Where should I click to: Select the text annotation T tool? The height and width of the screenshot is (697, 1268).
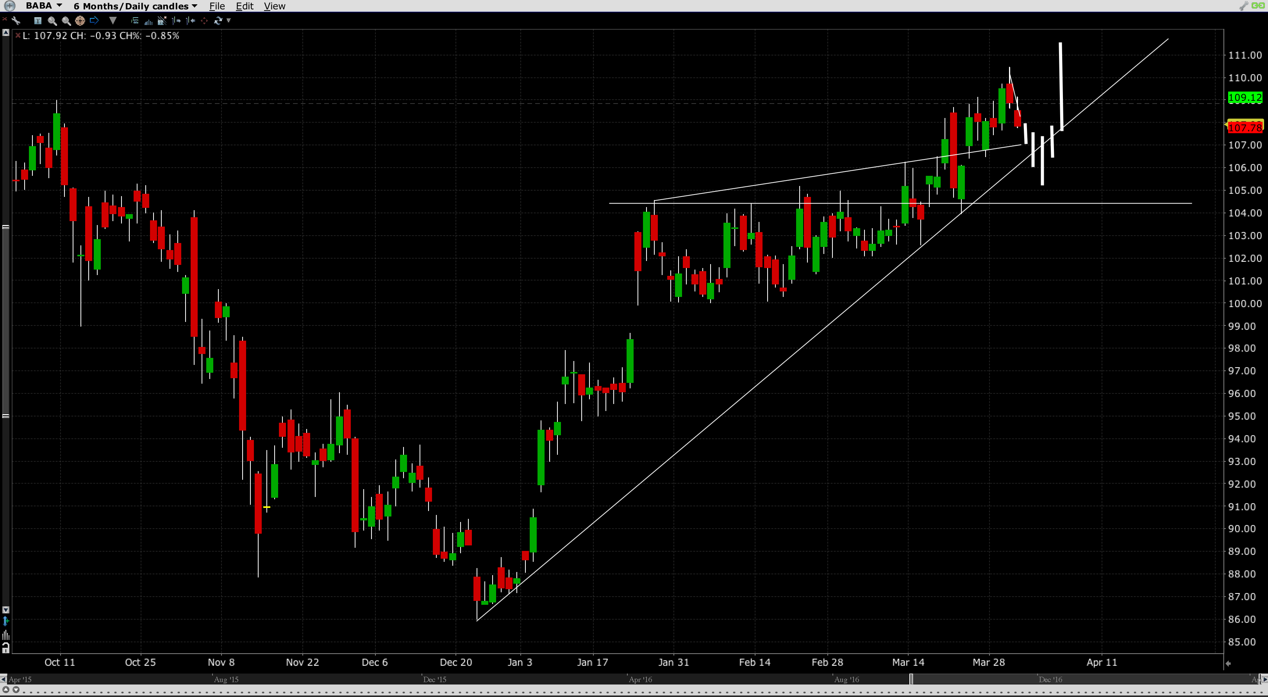pos(38,21)
